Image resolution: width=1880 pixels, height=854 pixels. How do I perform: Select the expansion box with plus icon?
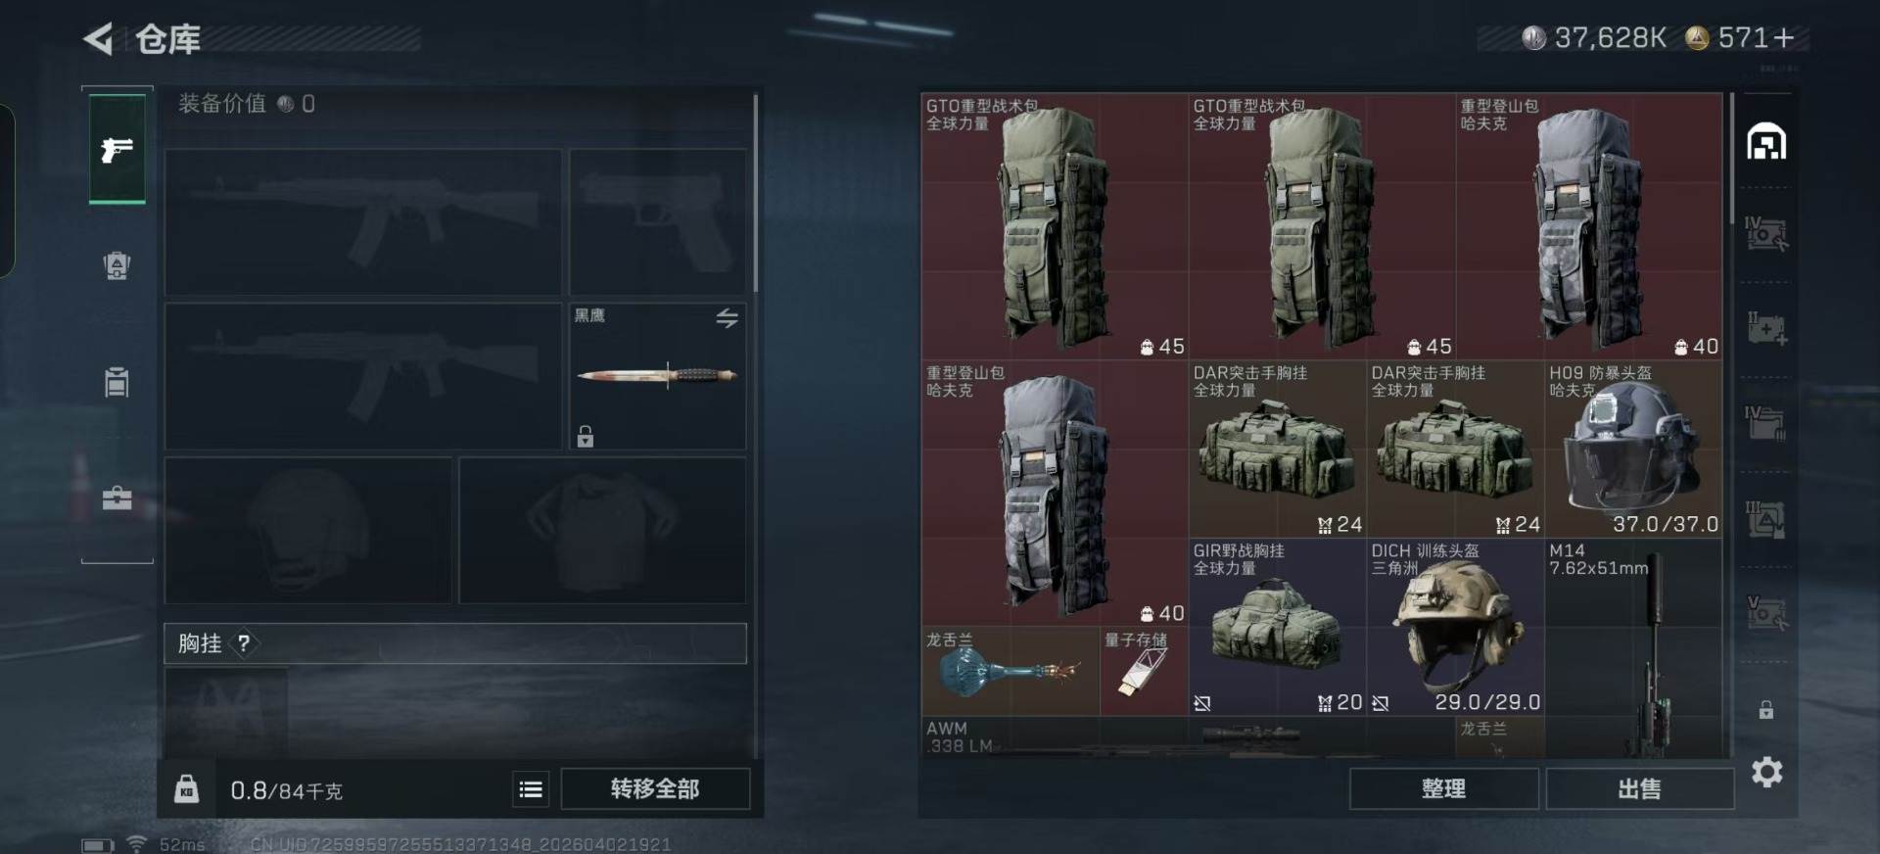1767,328
